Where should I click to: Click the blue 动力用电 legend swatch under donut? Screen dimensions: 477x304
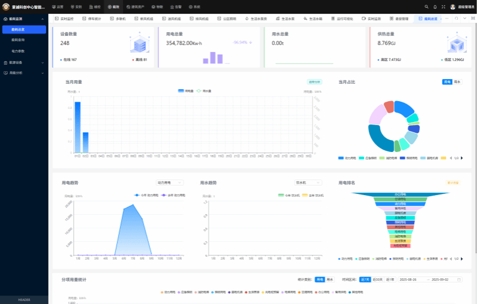(x=341, y=158)
